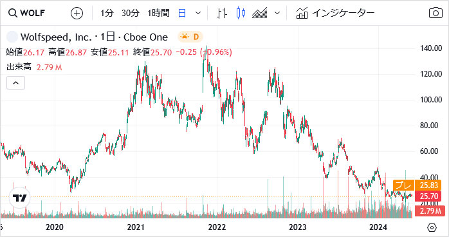Click the 60.00 price axis label
The image size is (449, 237).
pyautogui.click(x=429, y=151)
